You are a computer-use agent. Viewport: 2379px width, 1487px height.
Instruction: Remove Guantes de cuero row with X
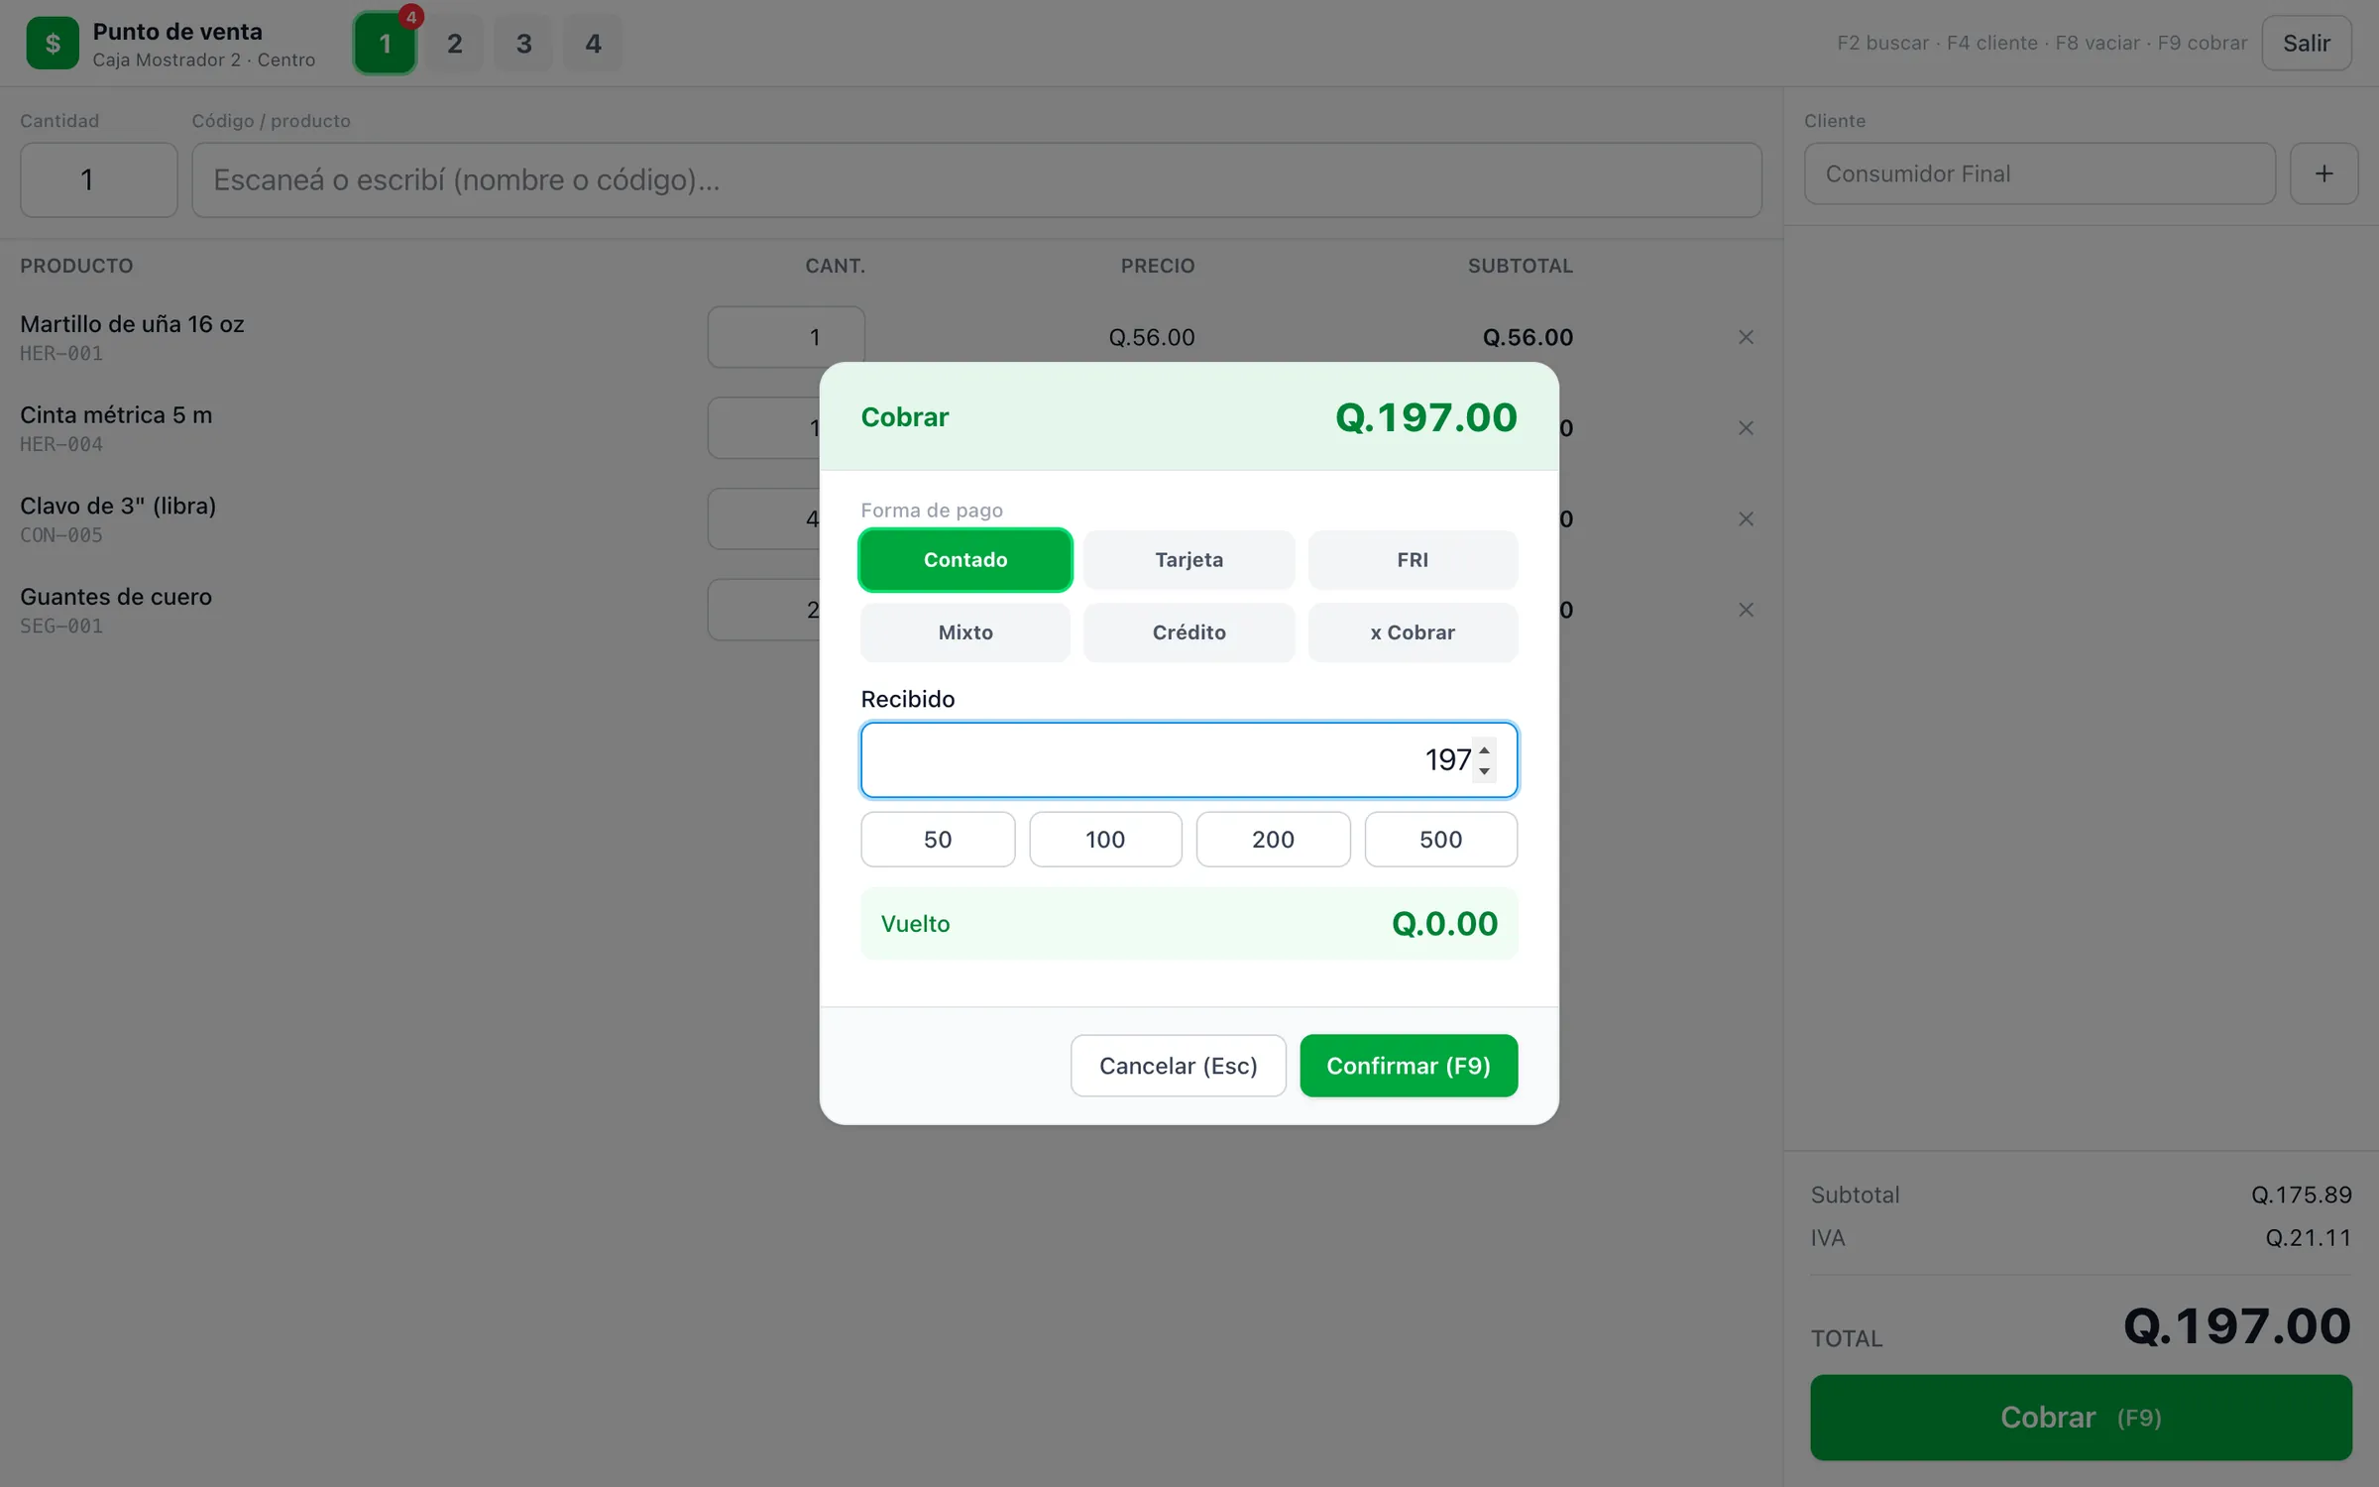pyautogui.click(x=1746, y=610)
